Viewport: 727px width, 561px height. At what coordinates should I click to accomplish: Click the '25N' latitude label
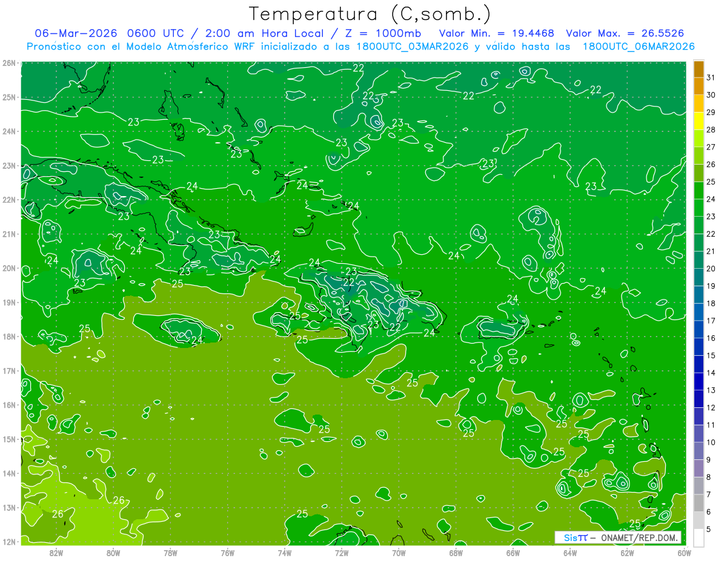[8, 97]
